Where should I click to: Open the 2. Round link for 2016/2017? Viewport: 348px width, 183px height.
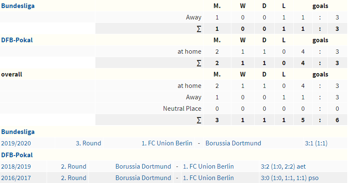[x=73, y=178]
